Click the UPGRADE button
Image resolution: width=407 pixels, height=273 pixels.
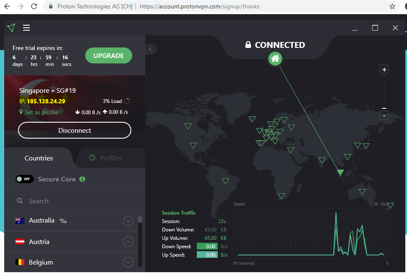click(109, 55)
